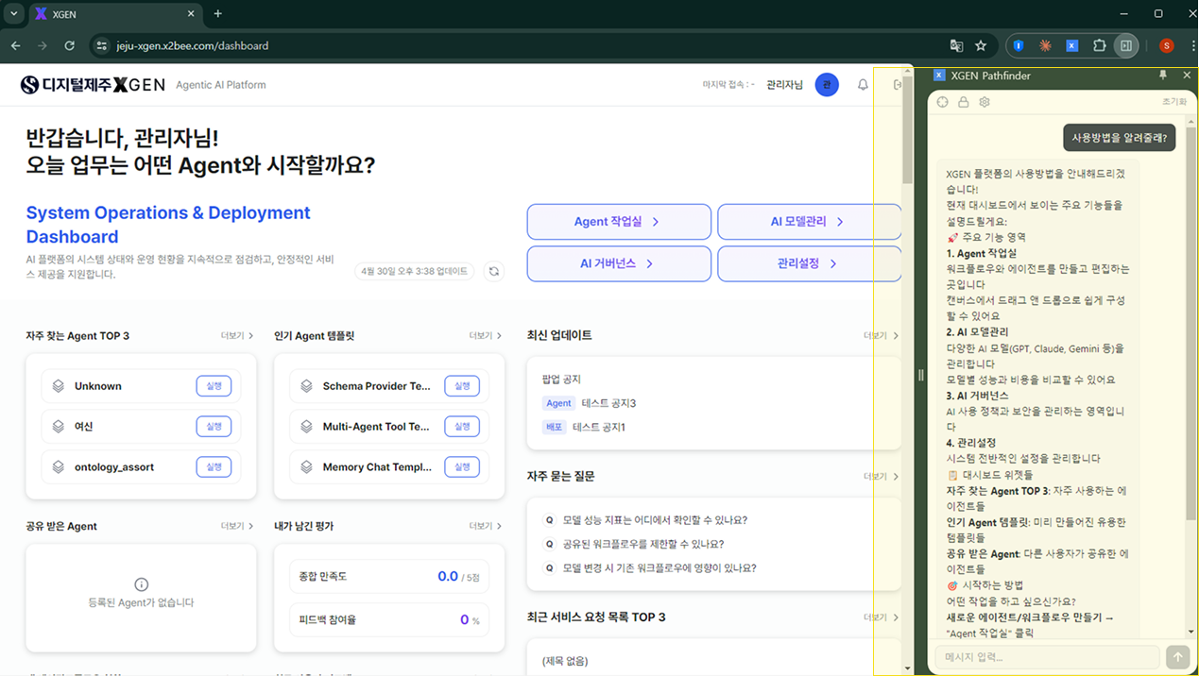The image size is (1199, 676).
Task: Click the 초기화 reset button in Pathfinder
Action: [x=1174, y=102]
